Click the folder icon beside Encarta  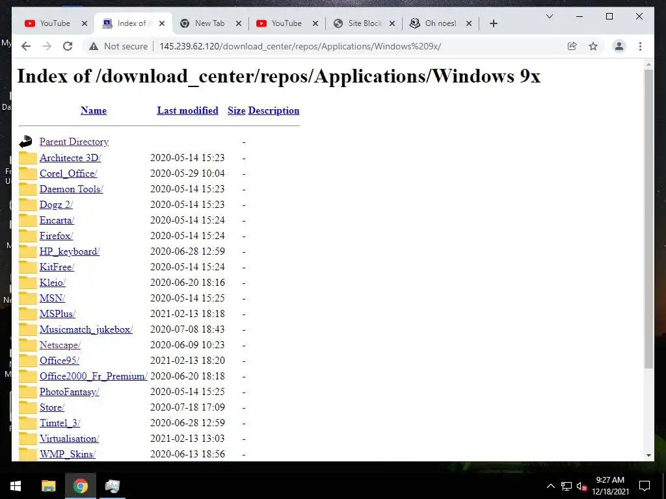pyautogui.click(x=27, y=220)
